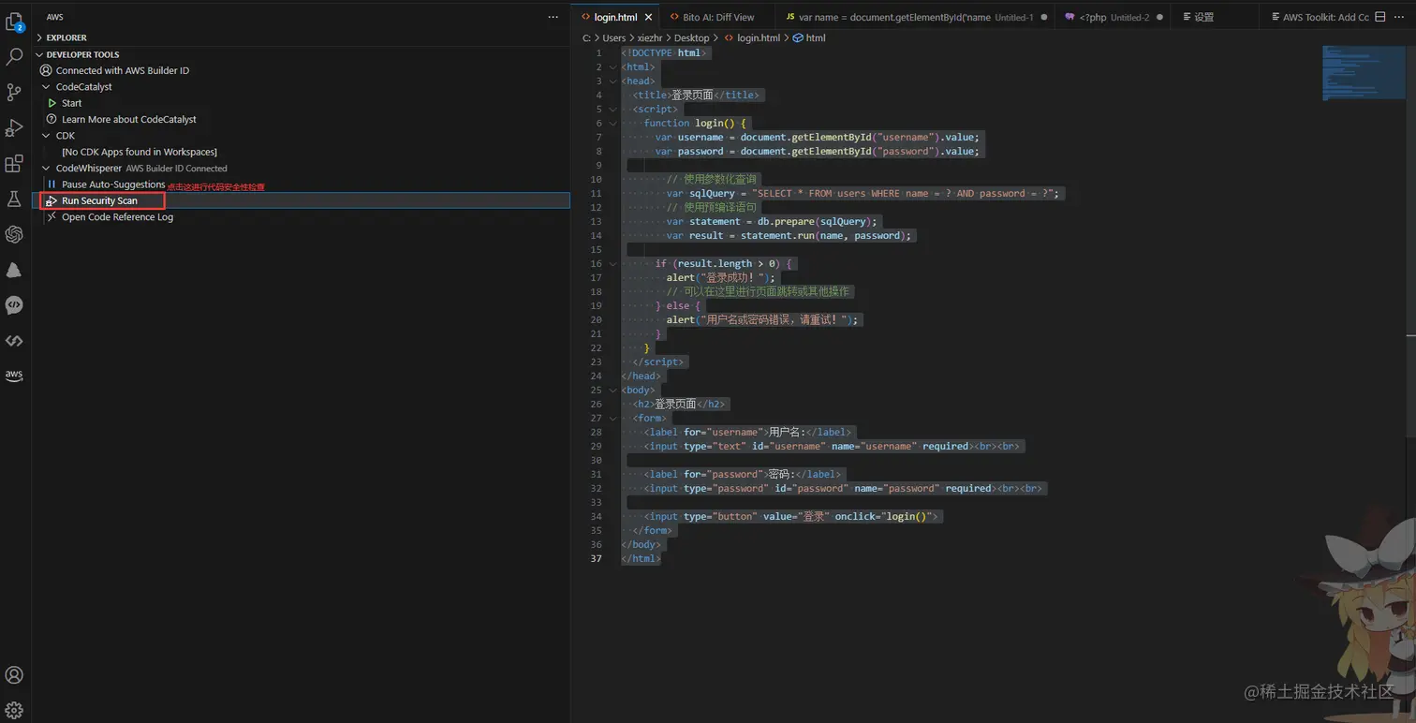Open the ChatGPT extension panel
Viewport: 1416px width, 723px height.
point(14,234)
